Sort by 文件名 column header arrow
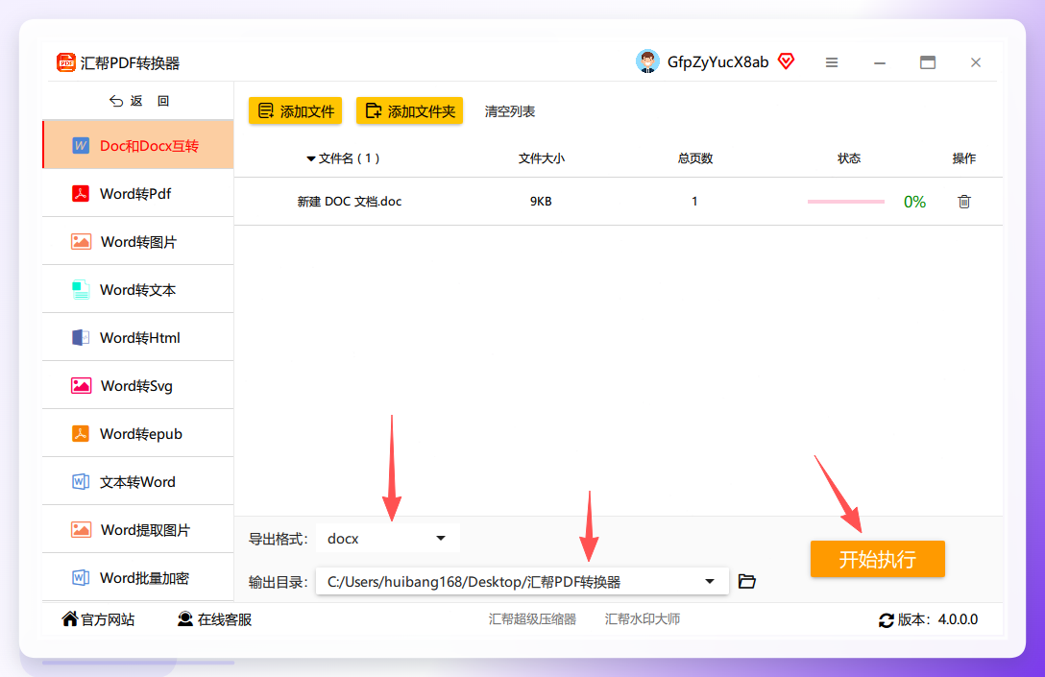The image size is (1045, 677). tap(310, 158)
